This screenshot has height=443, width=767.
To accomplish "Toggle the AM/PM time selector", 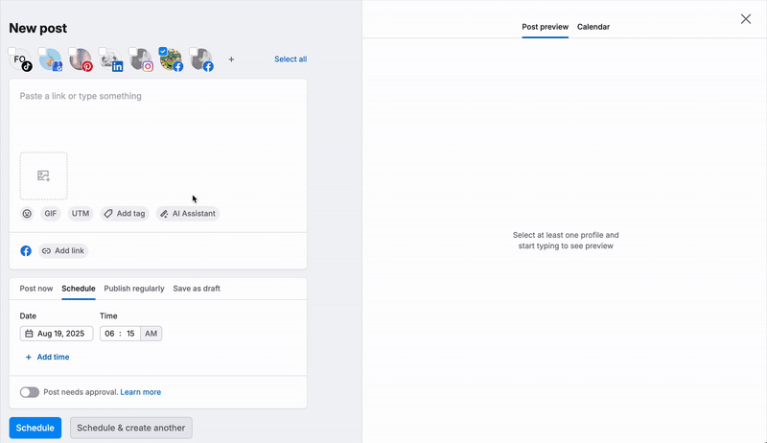I will coord(151,334).
